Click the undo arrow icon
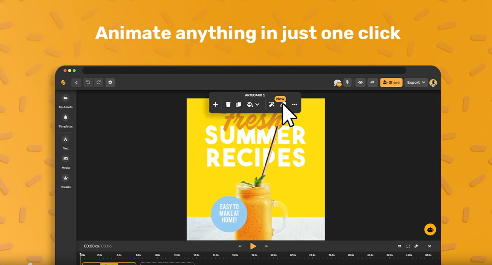 coord(88,82)
